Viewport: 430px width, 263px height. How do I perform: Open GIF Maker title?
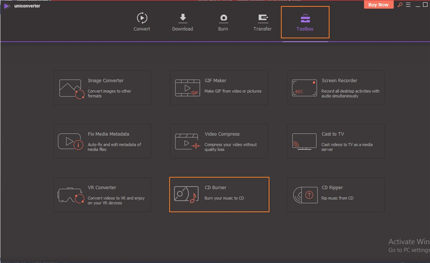coord(216,81)
